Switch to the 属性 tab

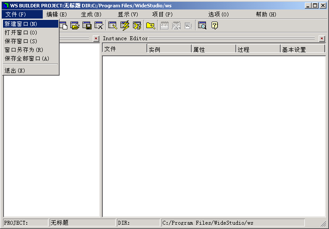click(214, 48)
